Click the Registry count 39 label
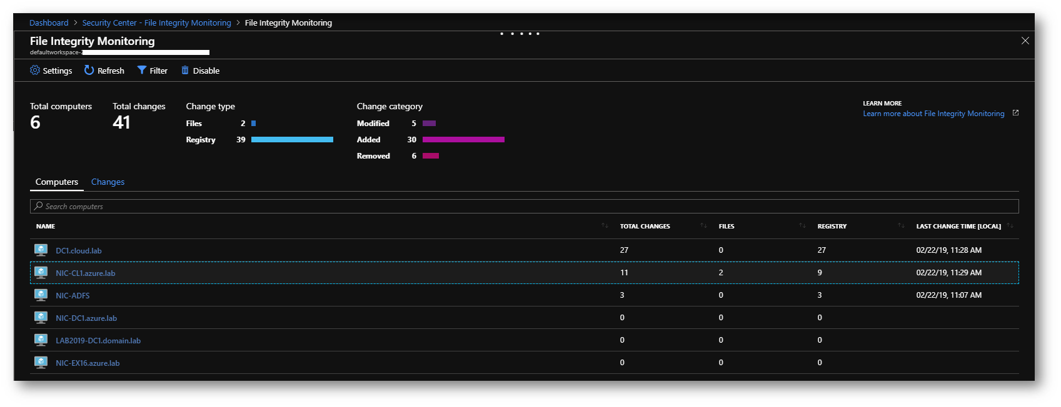This screenshot has width=1061, height=407. point(241,140)
